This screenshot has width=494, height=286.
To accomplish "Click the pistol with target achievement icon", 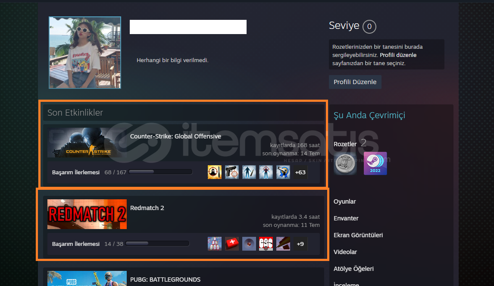I will click(232, 172).
